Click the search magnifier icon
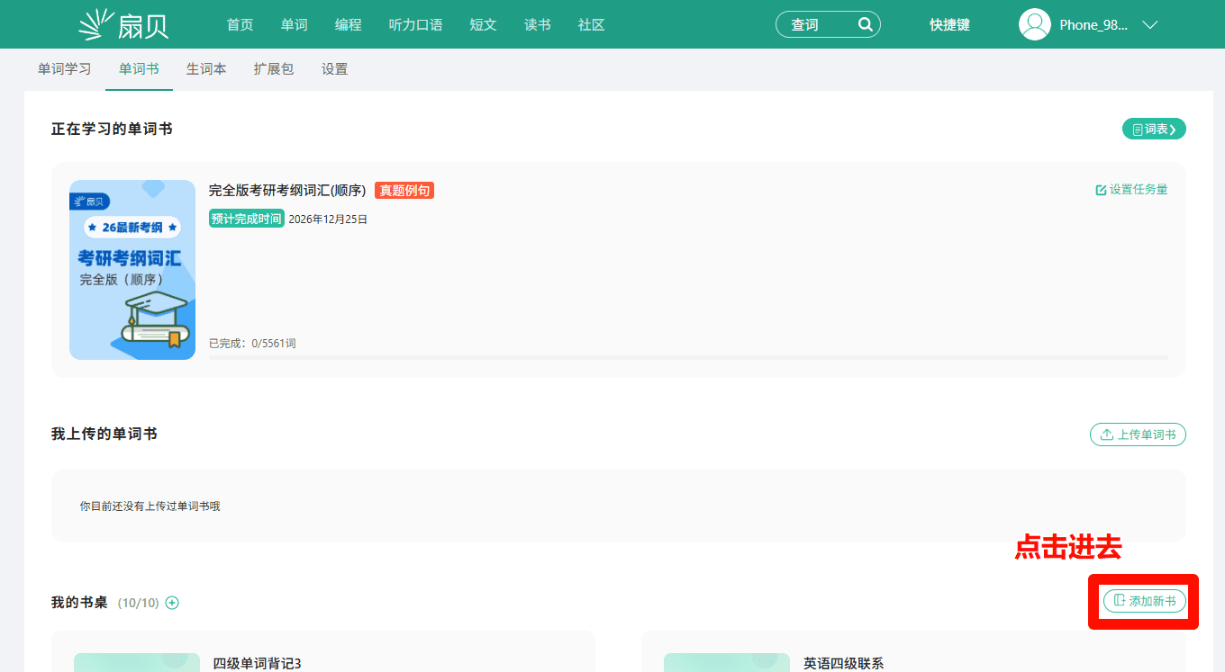The height and width of the screenshot is (672, 1225). pos(865,24)
